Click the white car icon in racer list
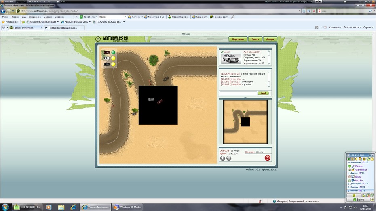 [x=106, y=58]
